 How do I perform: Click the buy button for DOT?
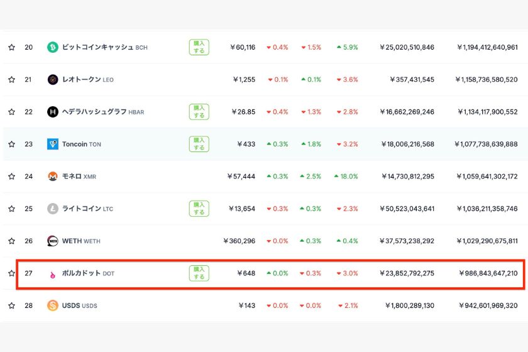[199, 273]
